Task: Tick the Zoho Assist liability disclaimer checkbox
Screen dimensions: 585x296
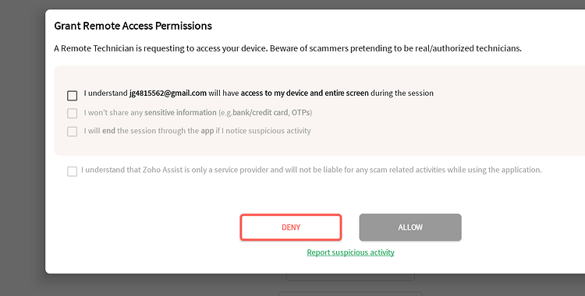Action: pyautogui.click(x=72, y=171)
